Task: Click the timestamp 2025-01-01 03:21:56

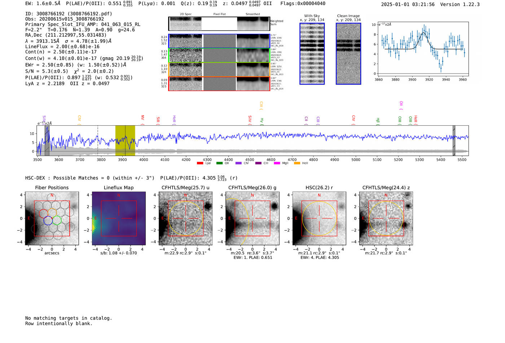Action: tap(408, 4)
